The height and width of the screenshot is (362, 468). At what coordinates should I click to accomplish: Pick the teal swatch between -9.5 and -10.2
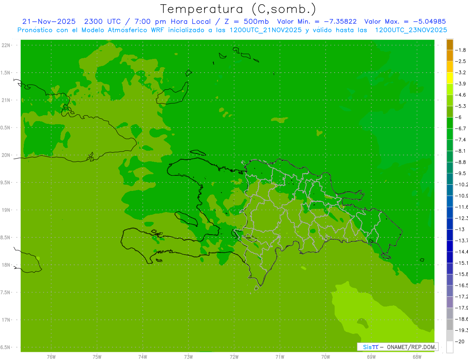(x=450, y=179)
